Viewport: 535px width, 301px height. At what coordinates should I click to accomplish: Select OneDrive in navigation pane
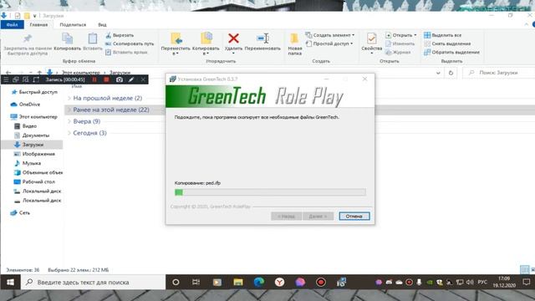(26, 105)
